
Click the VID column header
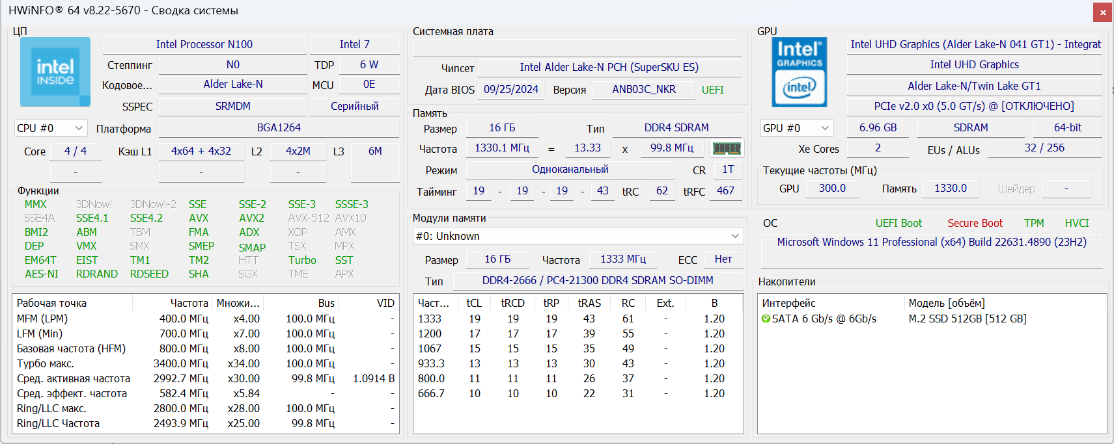coord(385,303)
